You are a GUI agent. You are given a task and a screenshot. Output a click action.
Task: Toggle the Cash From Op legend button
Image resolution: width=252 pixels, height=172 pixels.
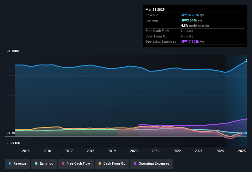(112, 164)
